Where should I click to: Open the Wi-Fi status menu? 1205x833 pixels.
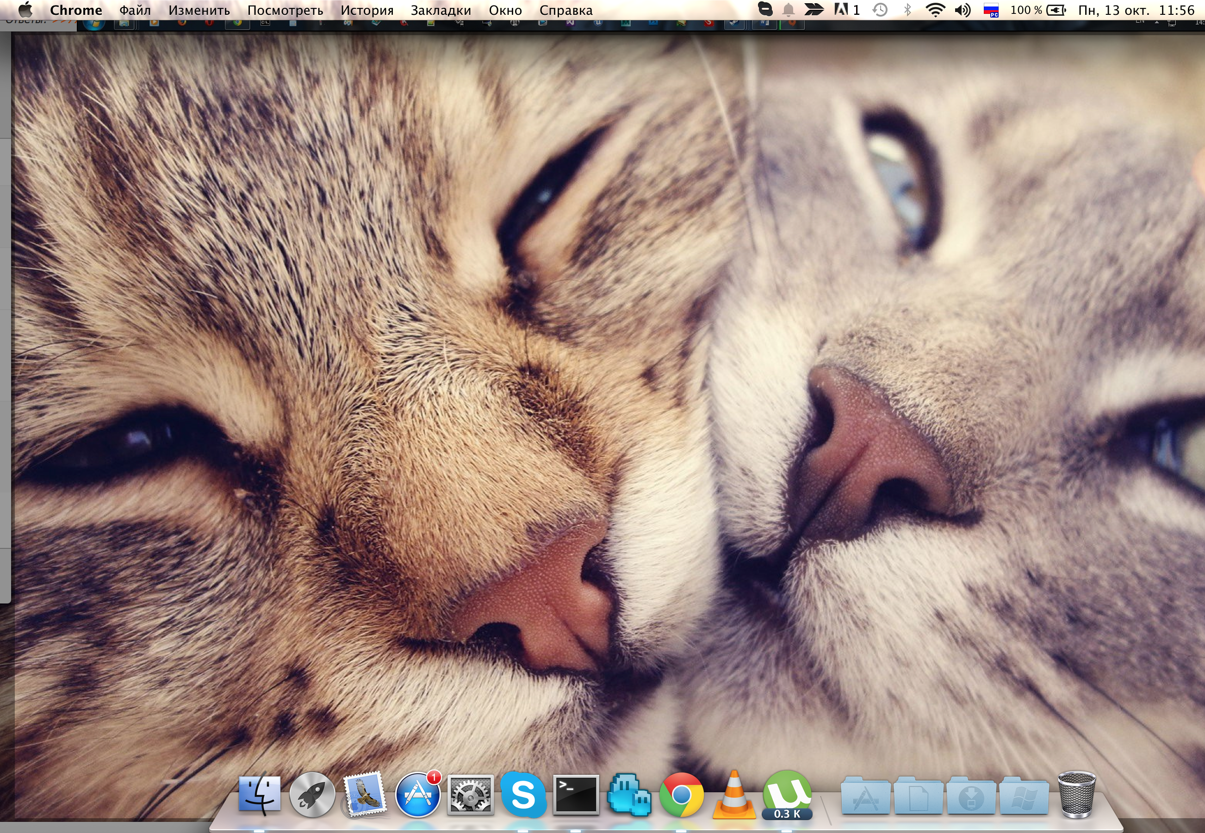coord(935,10)
